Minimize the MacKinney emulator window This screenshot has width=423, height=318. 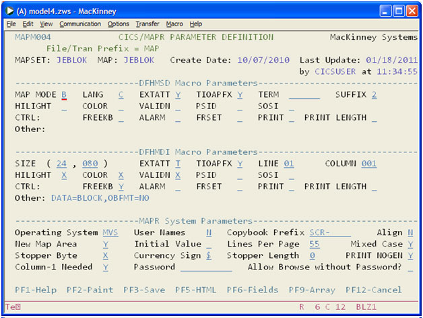coord(385,11)
